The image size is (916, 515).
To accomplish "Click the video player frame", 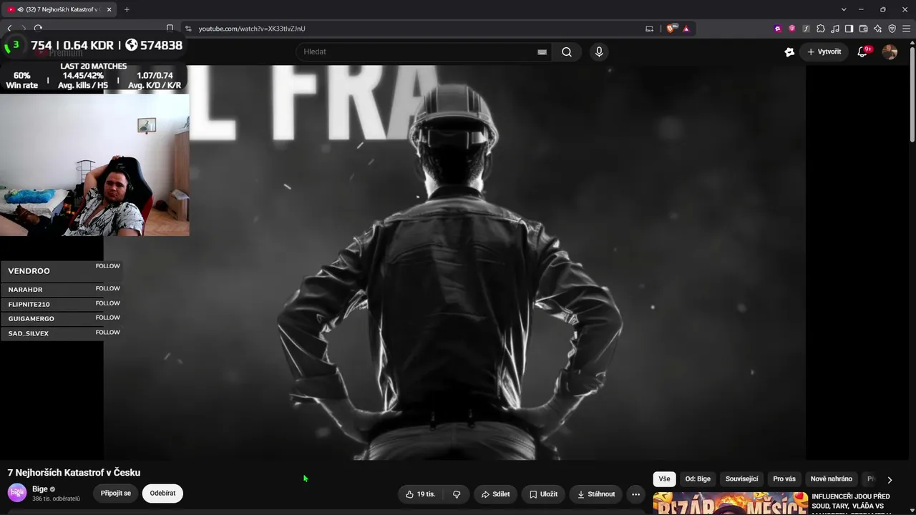I will (x=454, y=263).
